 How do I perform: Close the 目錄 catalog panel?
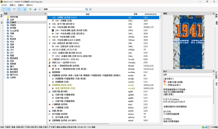[x=45, y=13]
